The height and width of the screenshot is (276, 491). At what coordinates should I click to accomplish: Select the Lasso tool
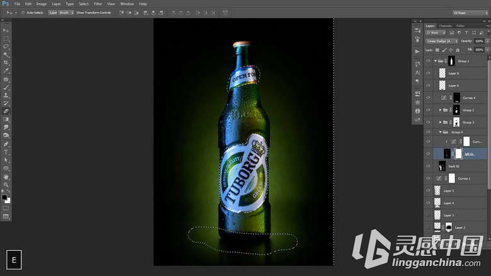6,47
